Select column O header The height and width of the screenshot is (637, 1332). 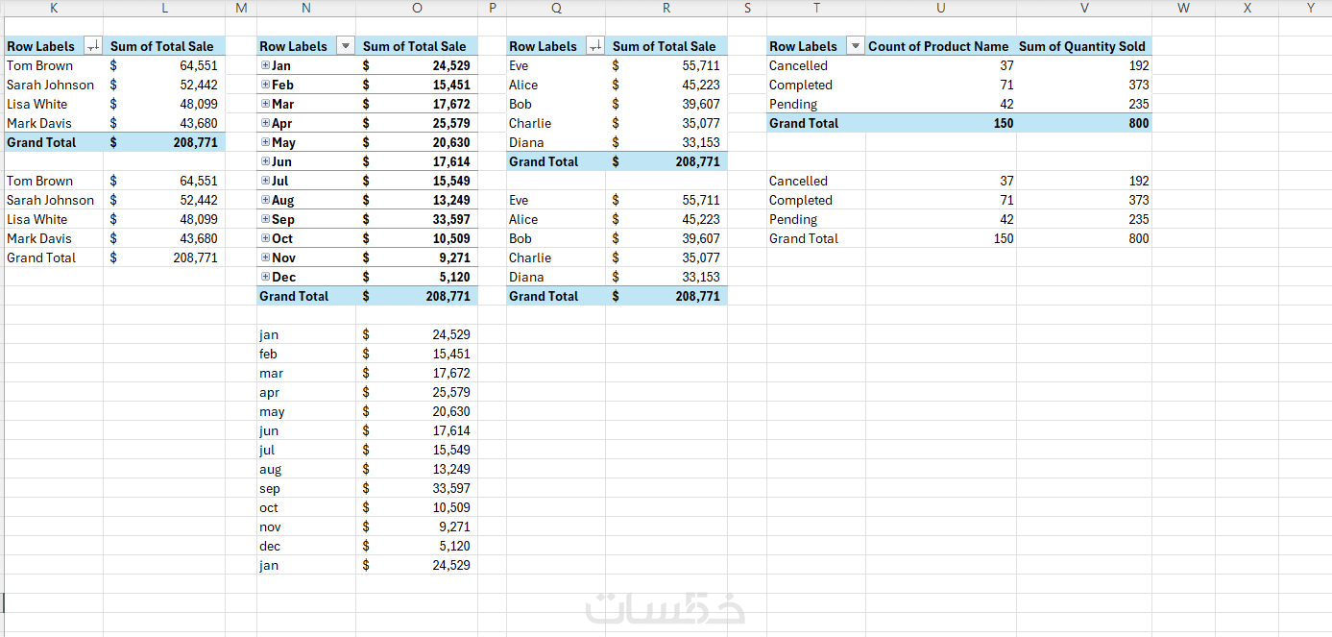tap(417, 8)
